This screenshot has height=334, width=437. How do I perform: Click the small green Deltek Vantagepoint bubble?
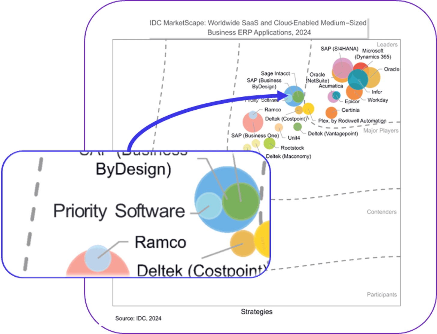pos(297,127)
